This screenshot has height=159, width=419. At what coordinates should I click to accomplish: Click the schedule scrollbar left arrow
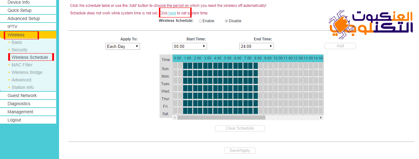click(x=175, y=118)
